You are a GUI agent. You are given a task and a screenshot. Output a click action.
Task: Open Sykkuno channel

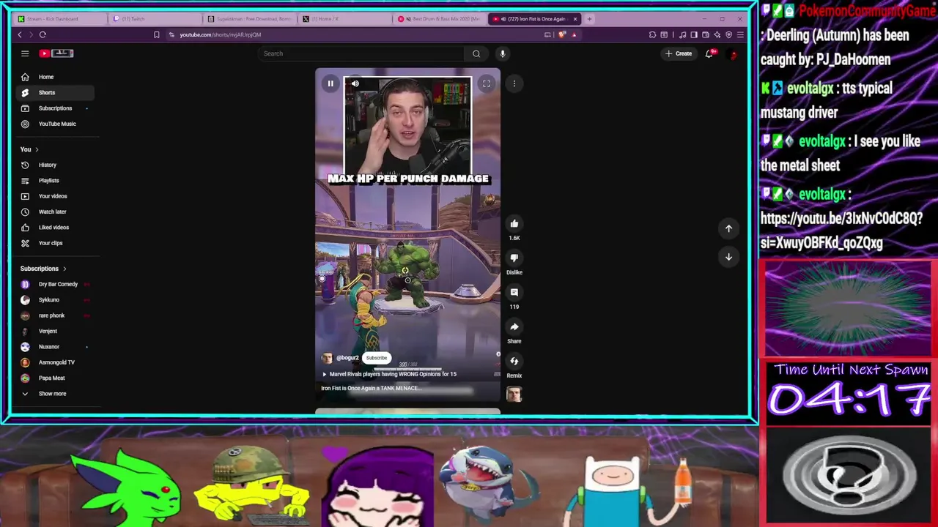point(55,300)
